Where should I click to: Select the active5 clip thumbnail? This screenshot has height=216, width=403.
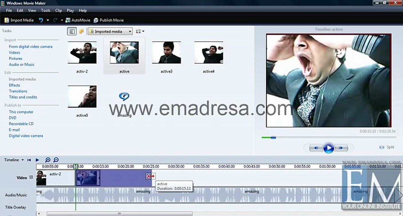(x=82, y=97)
